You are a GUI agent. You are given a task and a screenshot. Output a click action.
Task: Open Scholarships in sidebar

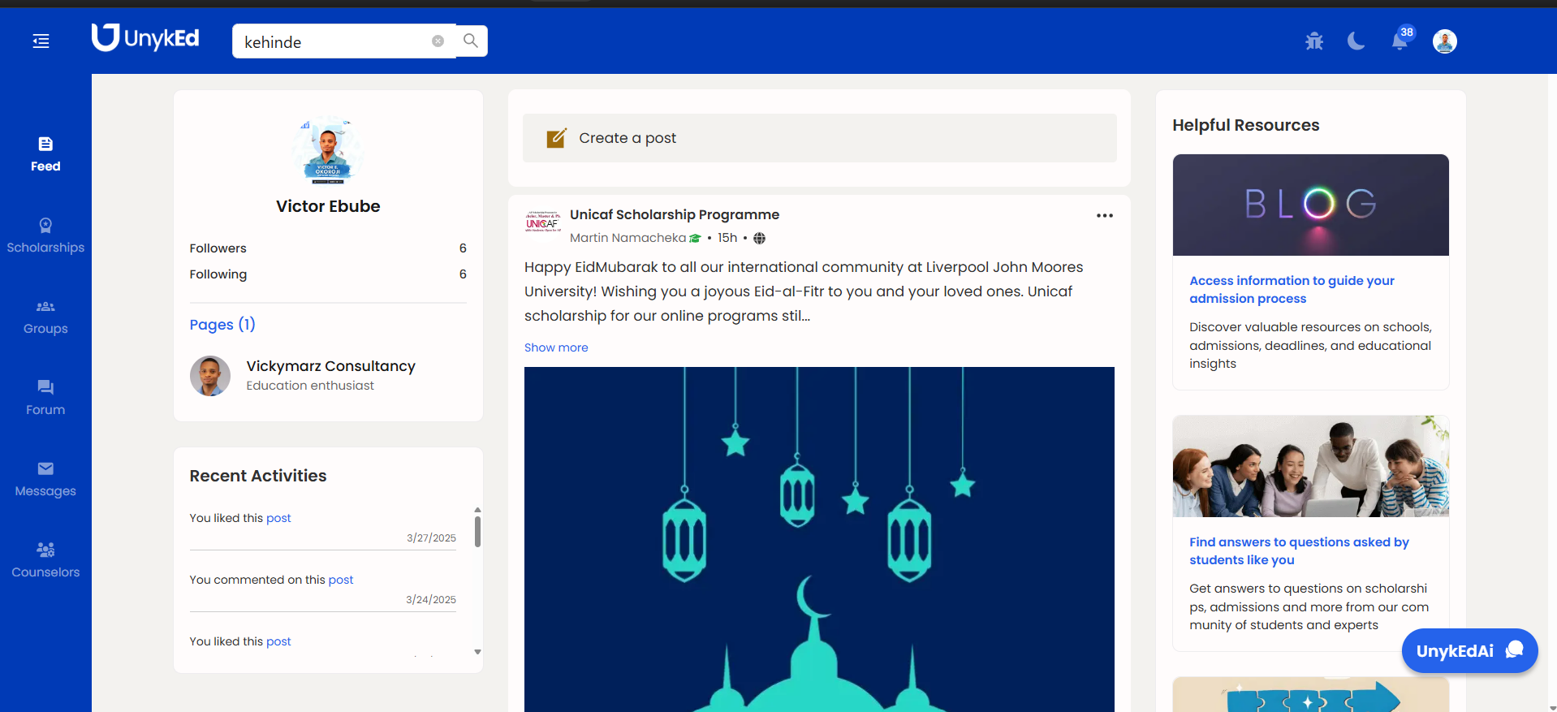(45, 235)
